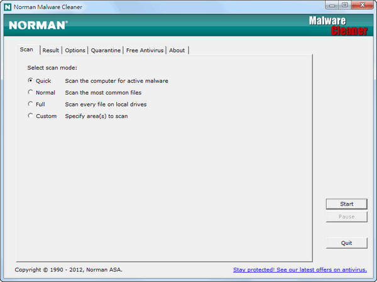Open the Free Antivirus tab
377x282 pixels.
pos(145,50)
